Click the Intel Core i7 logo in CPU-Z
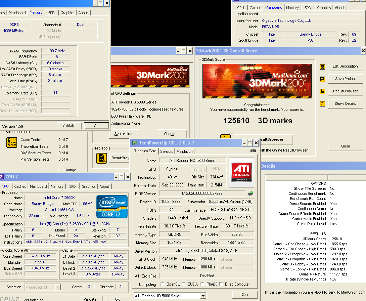 click(112, 206)
